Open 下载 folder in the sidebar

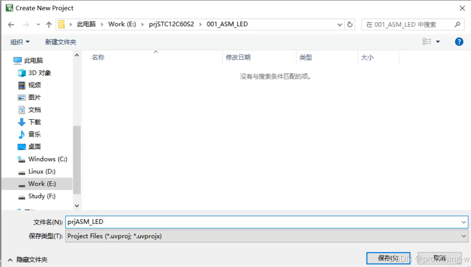(34, 122)
